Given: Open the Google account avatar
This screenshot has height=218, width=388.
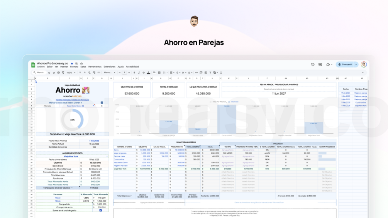Looking at the screenshot, I should [x=364, y=64].
